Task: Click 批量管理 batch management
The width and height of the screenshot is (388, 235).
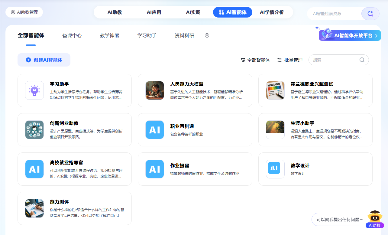Action: tap(290, 60)
